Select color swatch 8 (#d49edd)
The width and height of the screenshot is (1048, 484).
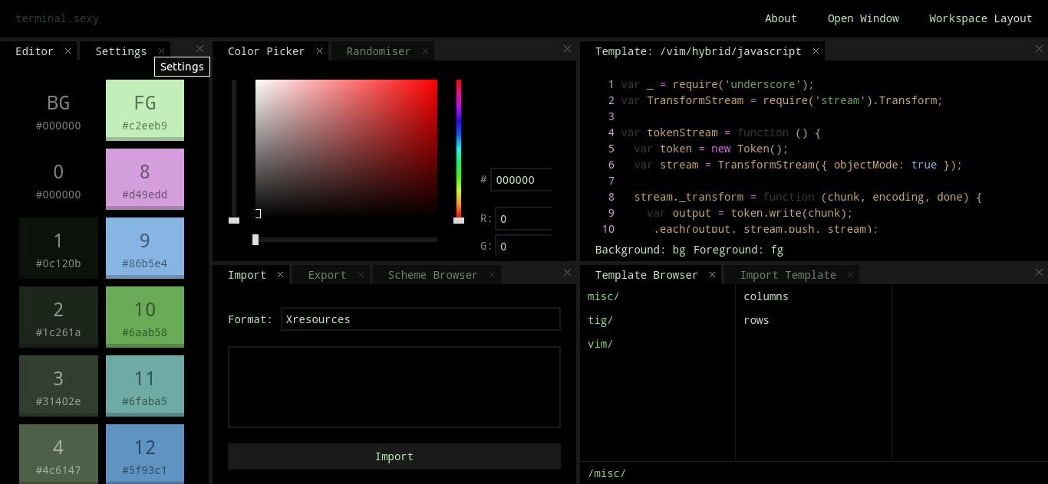145,178
